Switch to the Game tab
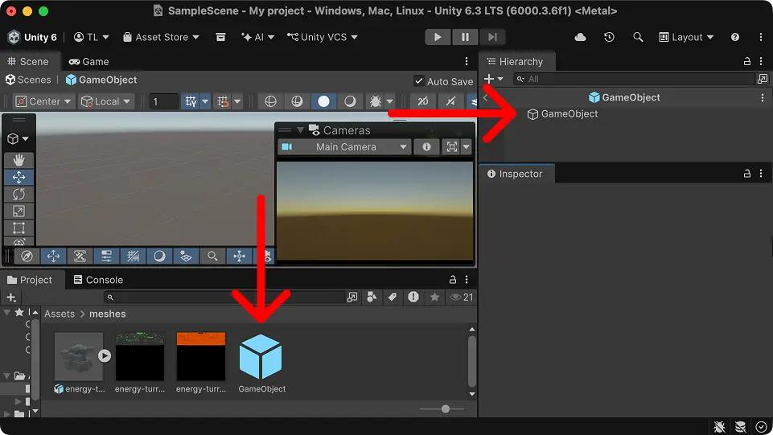Viewport: 773px width, 435px height. tap(88, 62)
